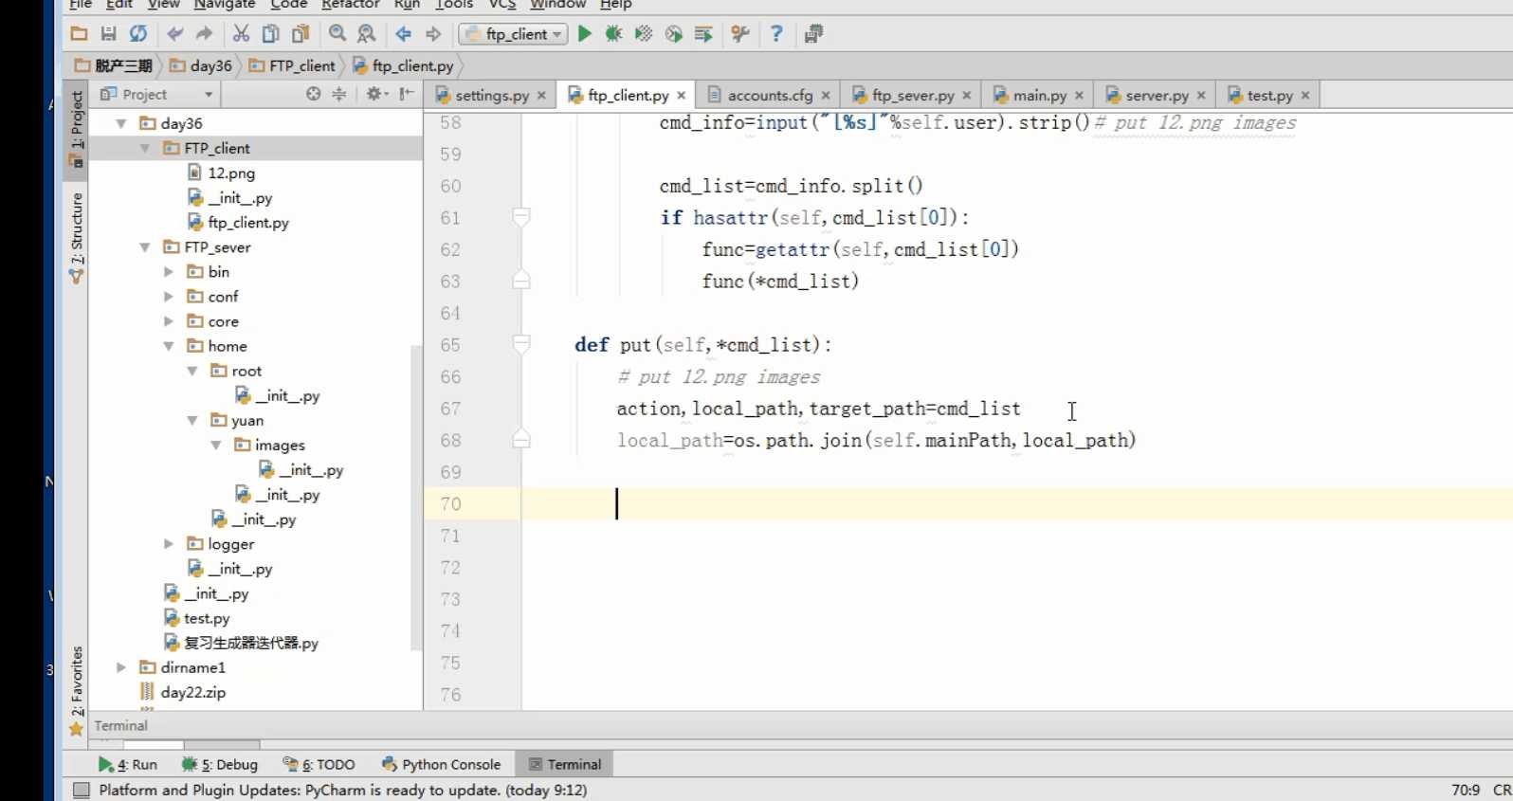Synchronize files using the refresh icon
The width and height of the screenshot is (1513, 801).
[138, 34]
